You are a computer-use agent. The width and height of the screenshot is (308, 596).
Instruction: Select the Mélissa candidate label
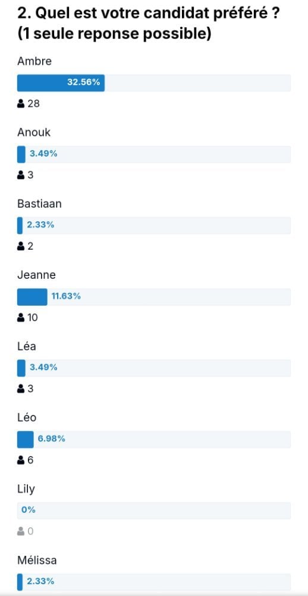tap(37, 560)
